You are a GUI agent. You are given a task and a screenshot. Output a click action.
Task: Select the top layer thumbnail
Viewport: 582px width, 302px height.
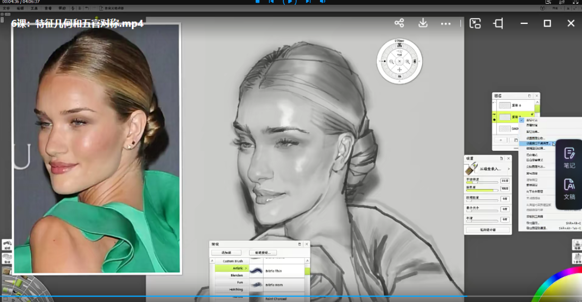click(x=504, y=105)
